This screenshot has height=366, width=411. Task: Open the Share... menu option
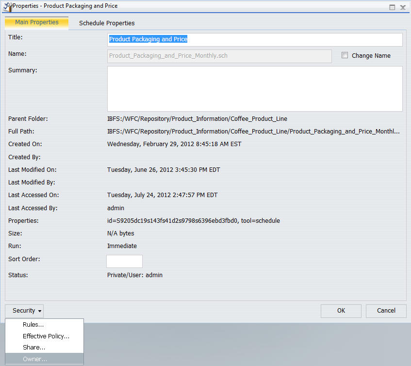34,348
